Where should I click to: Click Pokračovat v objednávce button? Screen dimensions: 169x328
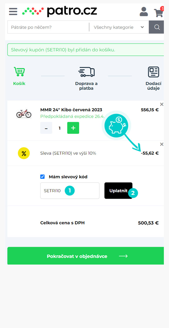[85, 256]
